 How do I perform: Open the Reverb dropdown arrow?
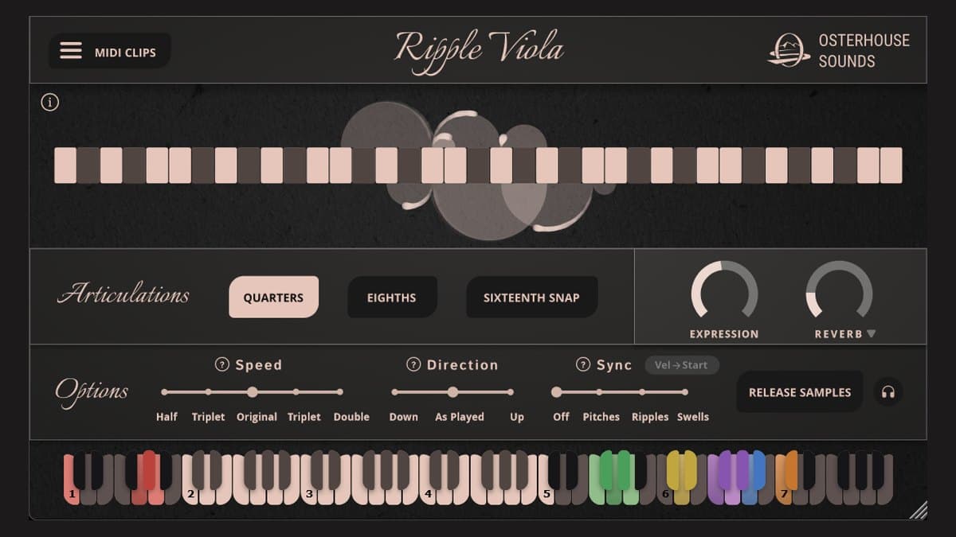point(871,334)
